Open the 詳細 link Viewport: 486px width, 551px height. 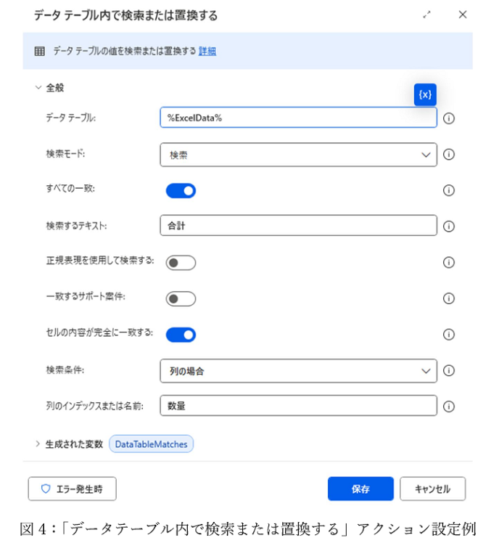click(x=207, y=51)
